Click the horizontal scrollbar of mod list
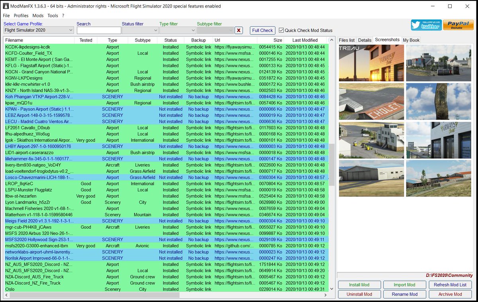478x302 pixels. [x=95, y=295]
